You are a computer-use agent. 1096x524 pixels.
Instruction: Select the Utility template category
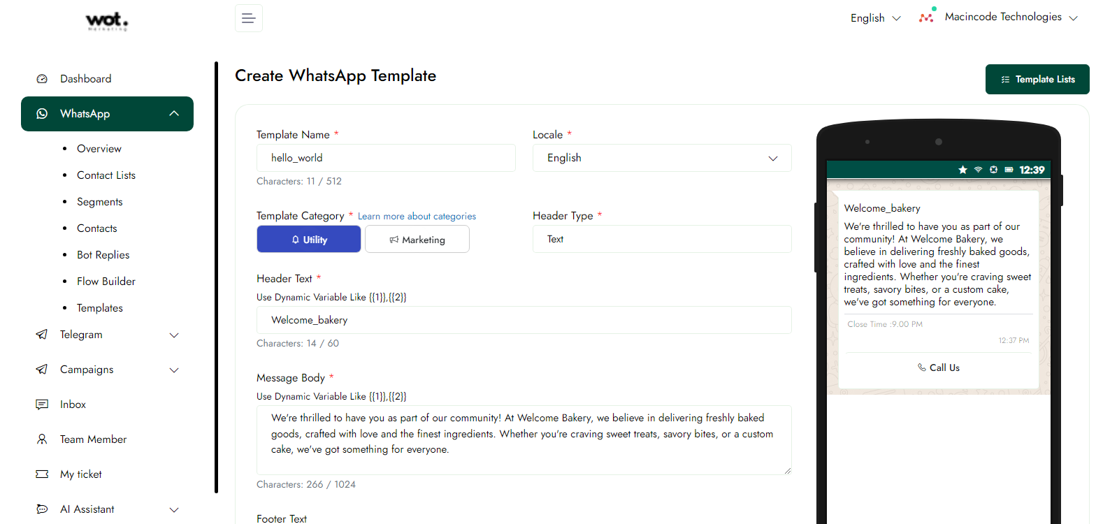[309, 239]
